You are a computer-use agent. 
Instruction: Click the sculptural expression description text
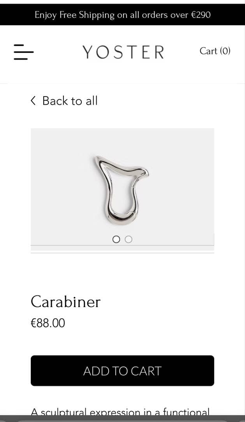click(x=120, y=412)
